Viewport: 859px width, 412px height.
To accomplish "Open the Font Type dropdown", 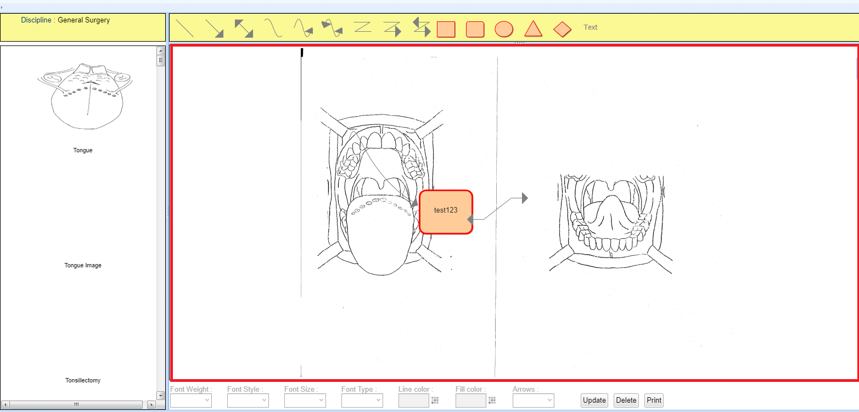I will pyautogui.click(x=362, y=400).
